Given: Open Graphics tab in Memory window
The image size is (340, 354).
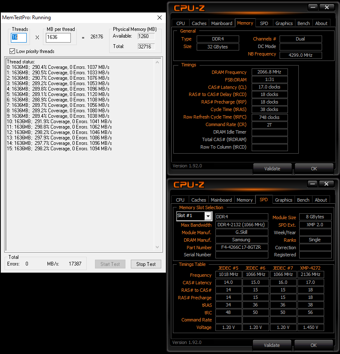Looking at the screenshot, I should tap(284, 23).
